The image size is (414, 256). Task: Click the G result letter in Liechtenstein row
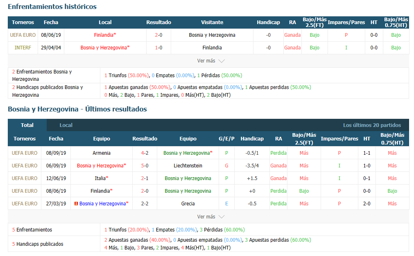pos(226,166)
